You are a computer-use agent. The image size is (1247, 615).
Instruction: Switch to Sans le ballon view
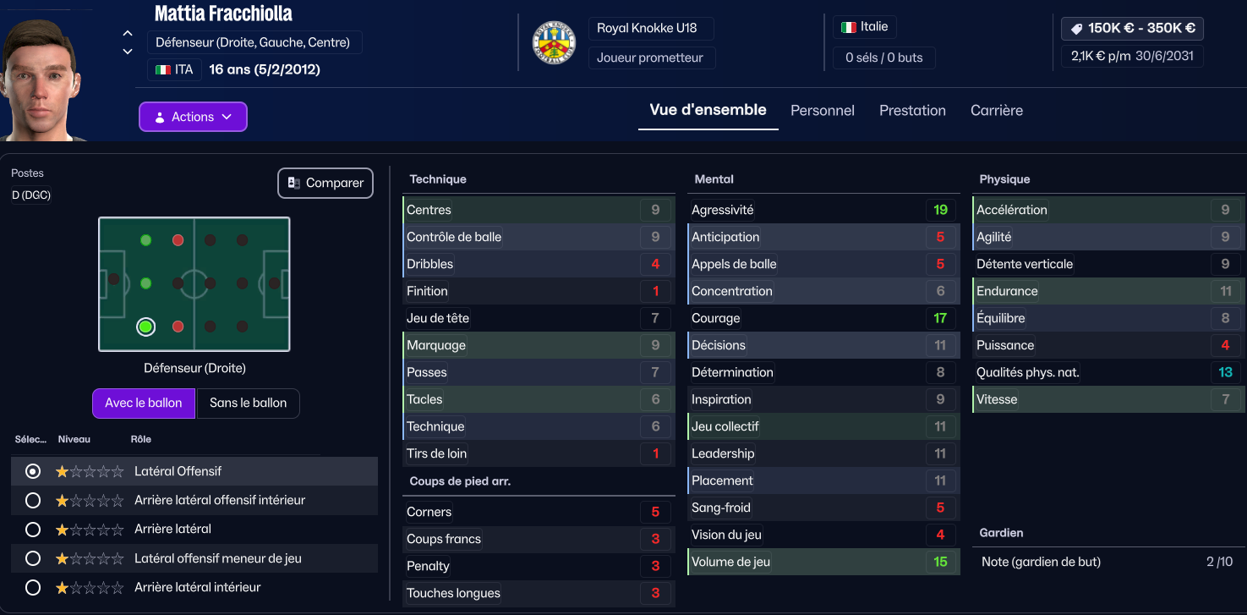(x=248, y=403)
